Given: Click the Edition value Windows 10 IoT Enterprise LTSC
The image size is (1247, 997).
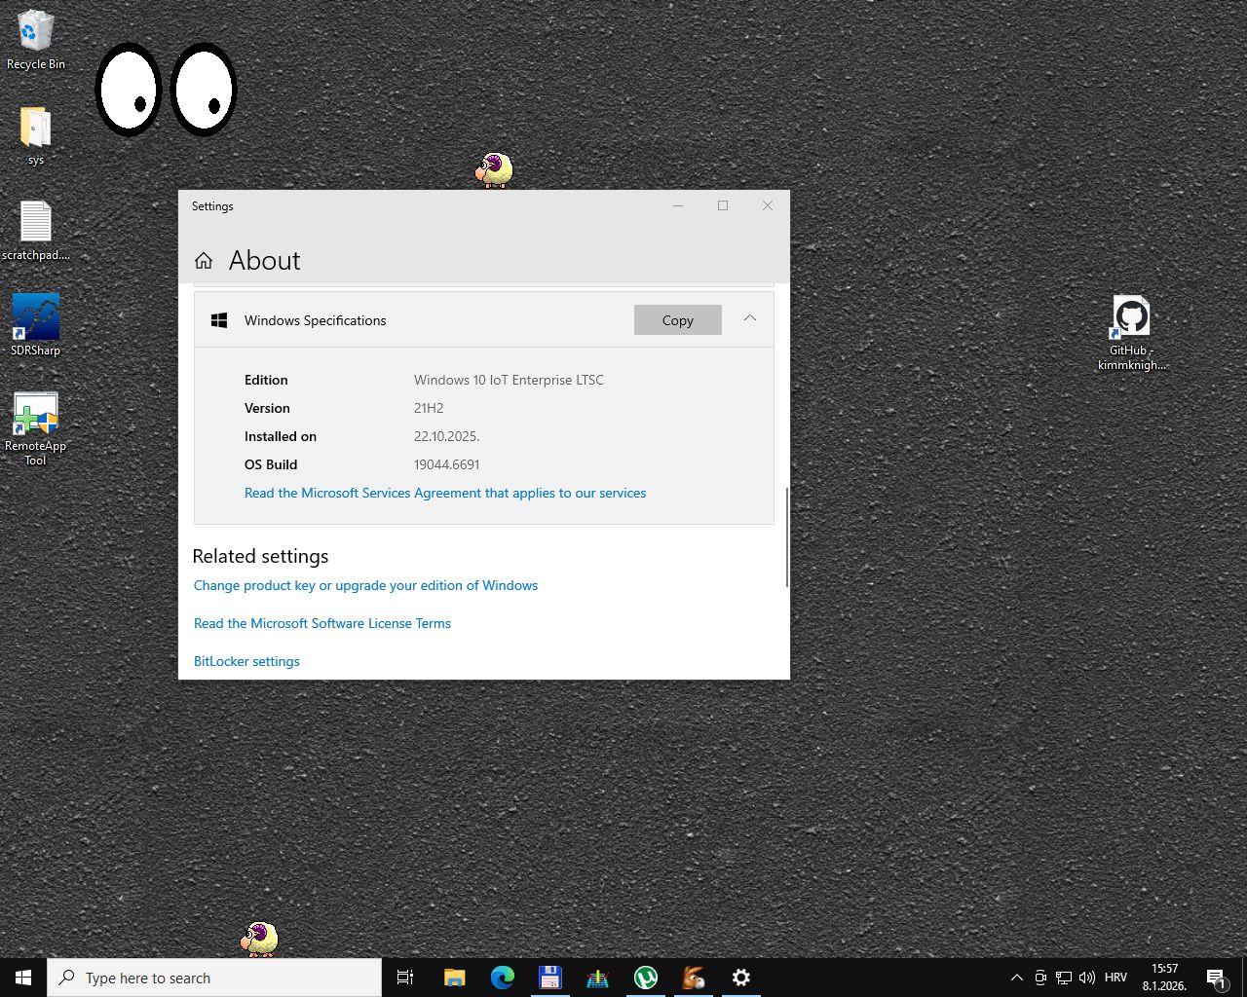Looking at the screenshot, I should tap(509, 380).
